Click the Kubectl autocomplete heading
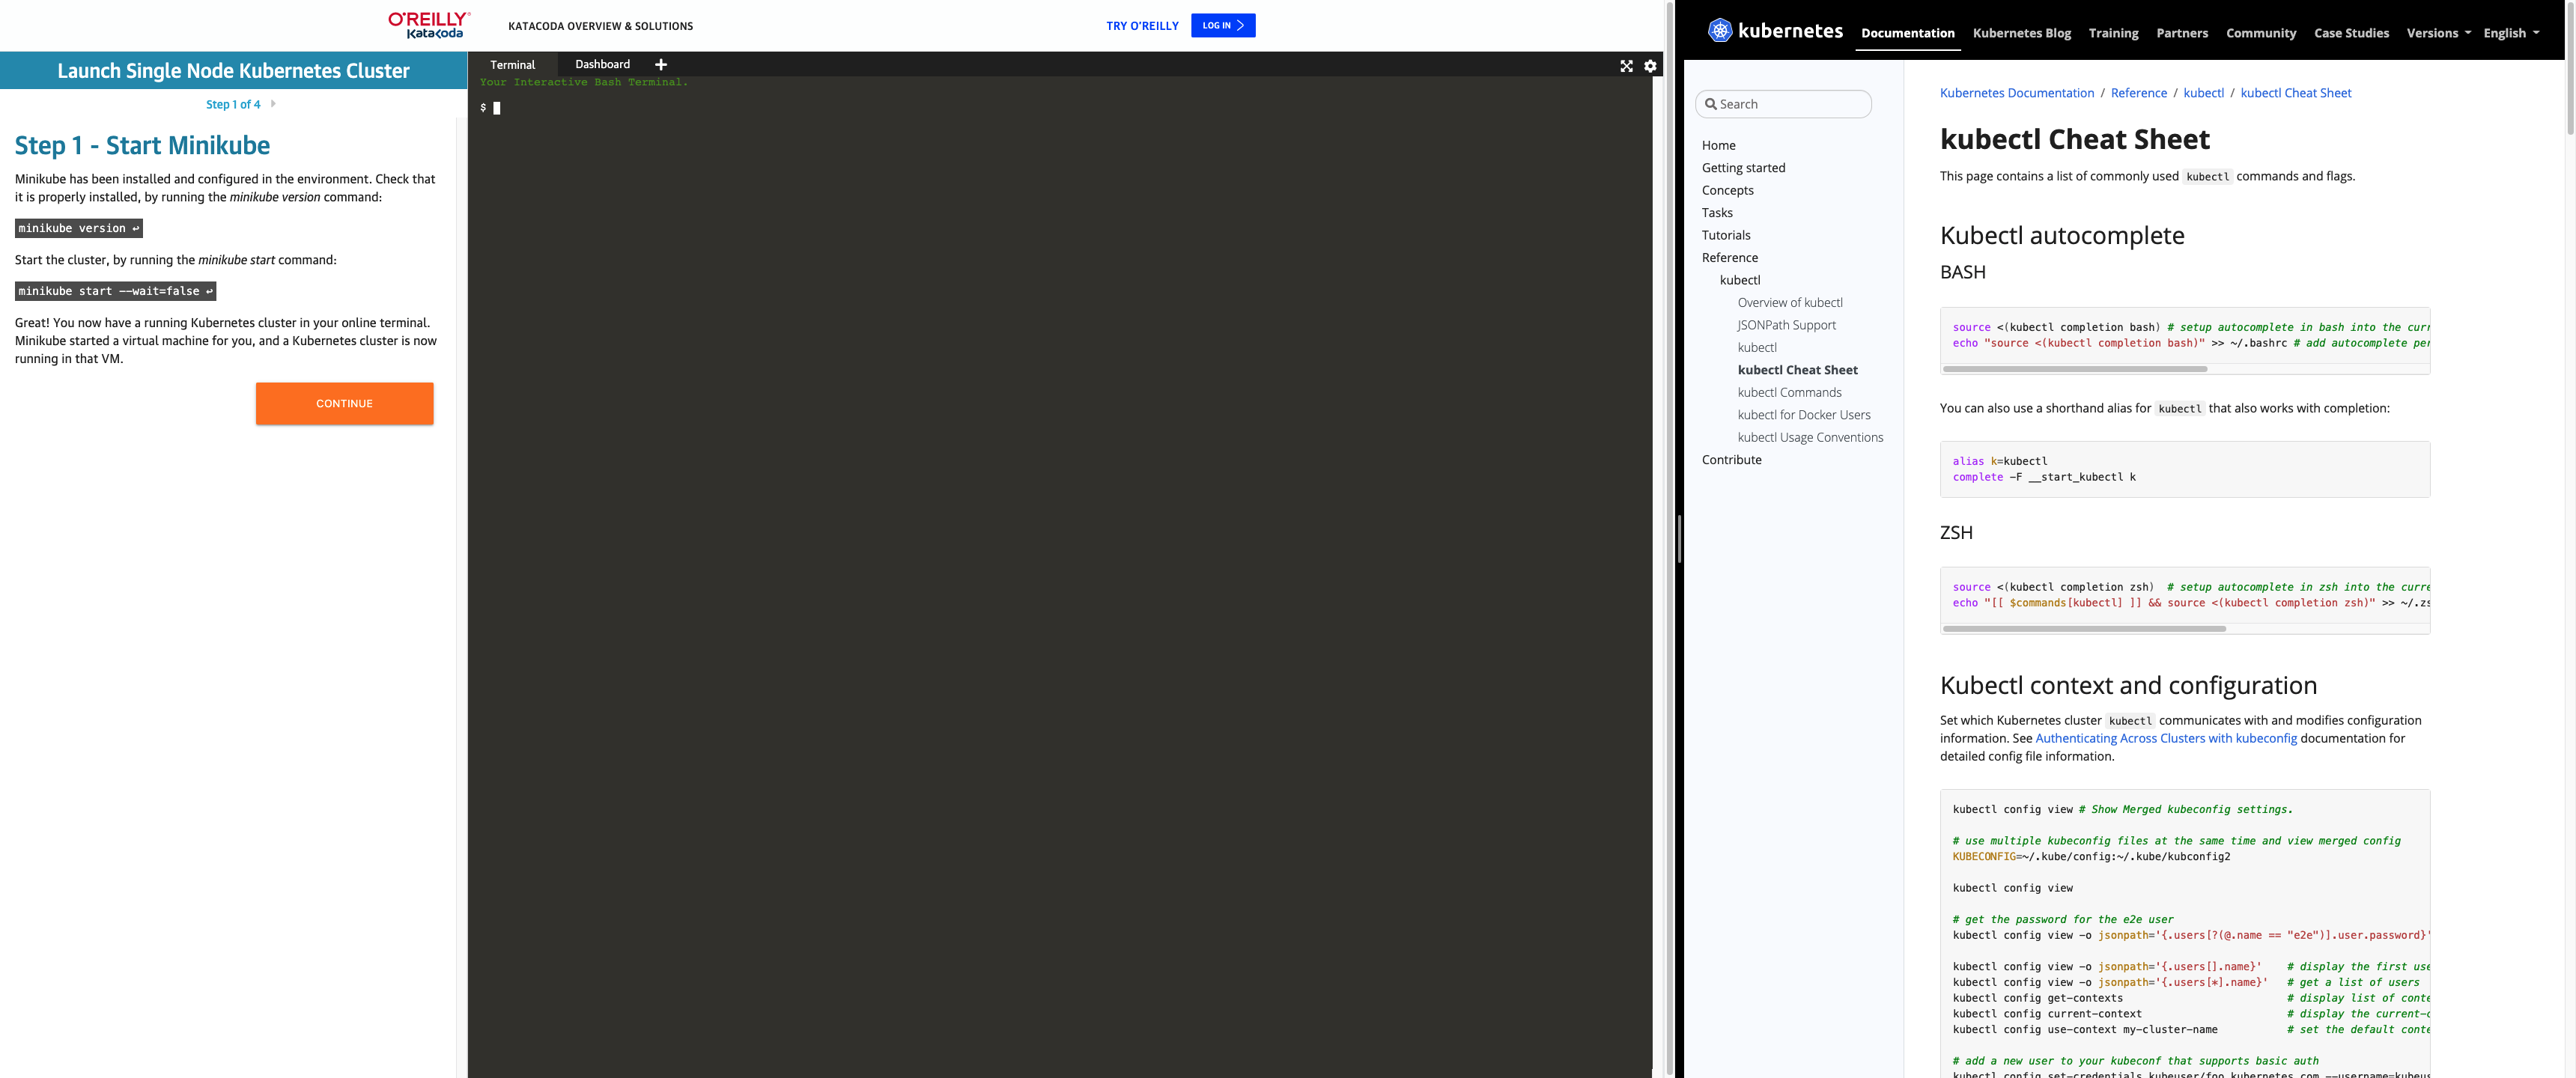The image size is (2576, 1078). pos(2061,235)
